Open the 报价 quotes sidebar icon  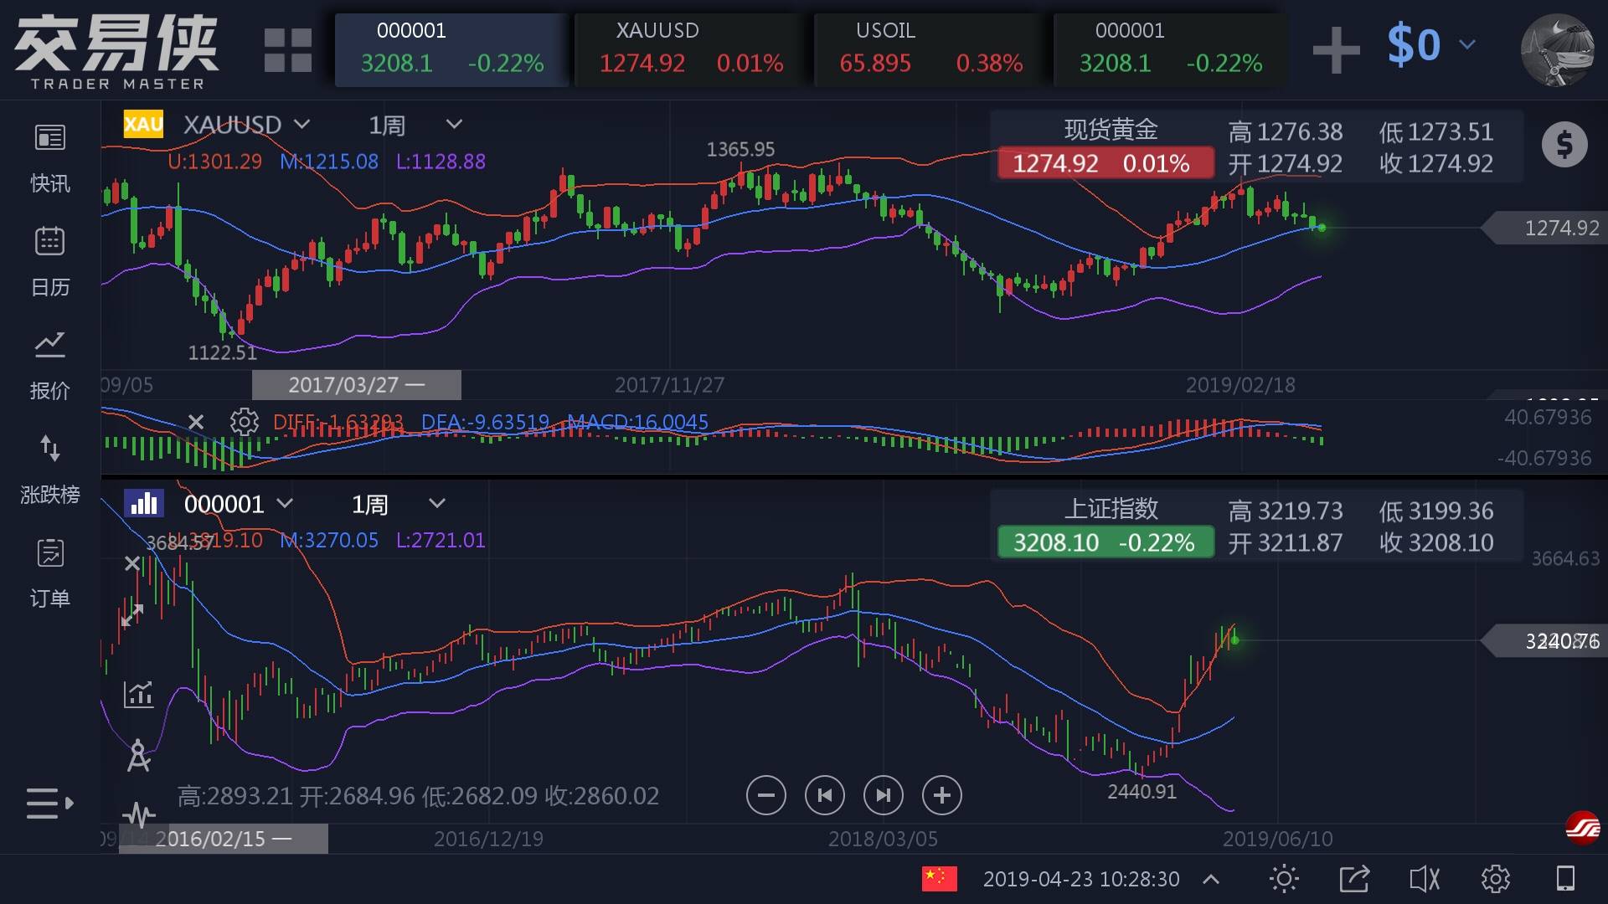tap(49, 345)
